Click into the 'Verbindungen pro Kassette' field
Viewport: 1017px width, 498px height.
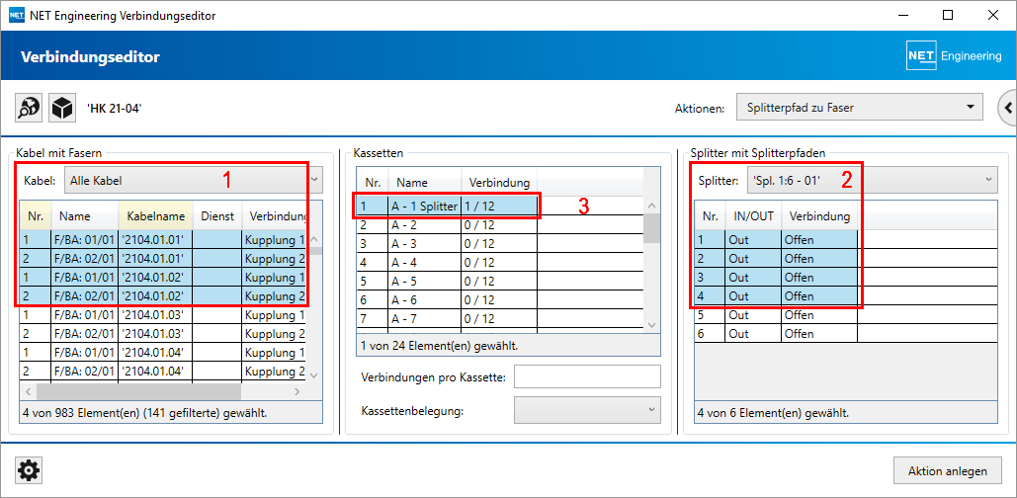[587, 376]
